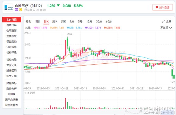Click the yellow badge next to HK

21,10
